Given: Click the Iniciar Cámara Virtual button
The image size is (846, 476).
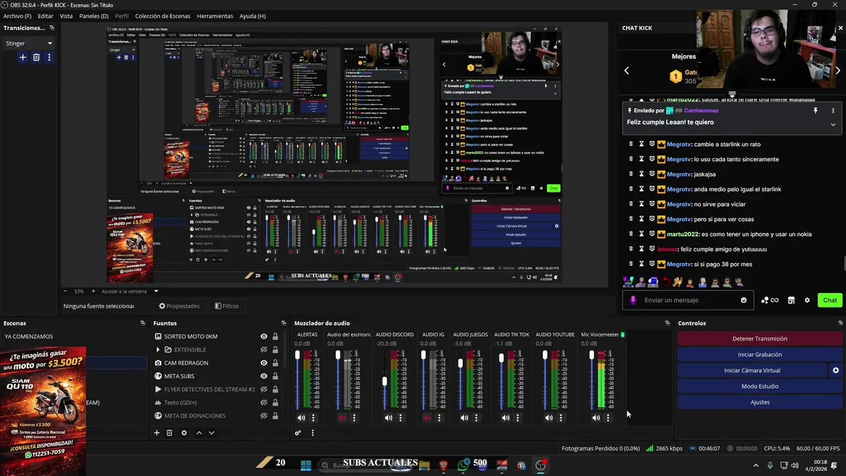Looking at the screenshot, I should [x=752, y=370].
